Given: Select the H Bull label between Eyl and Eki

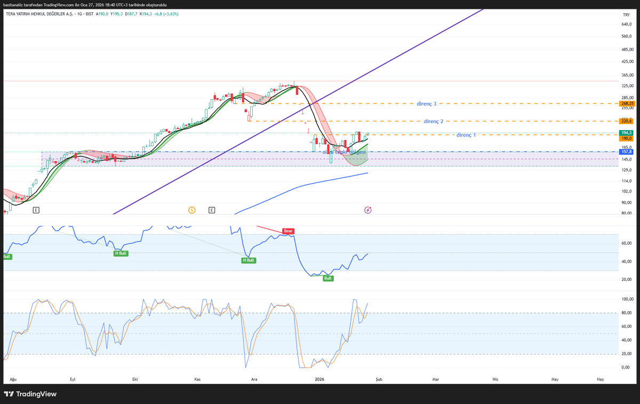Looking at the screenshot, I should point(121,253).
